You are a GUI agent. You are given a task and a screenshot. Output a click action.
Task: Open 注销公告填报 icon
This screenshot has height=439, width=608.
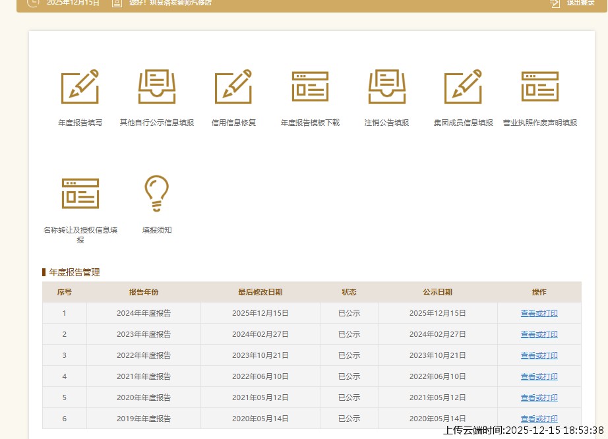(386, 86)
